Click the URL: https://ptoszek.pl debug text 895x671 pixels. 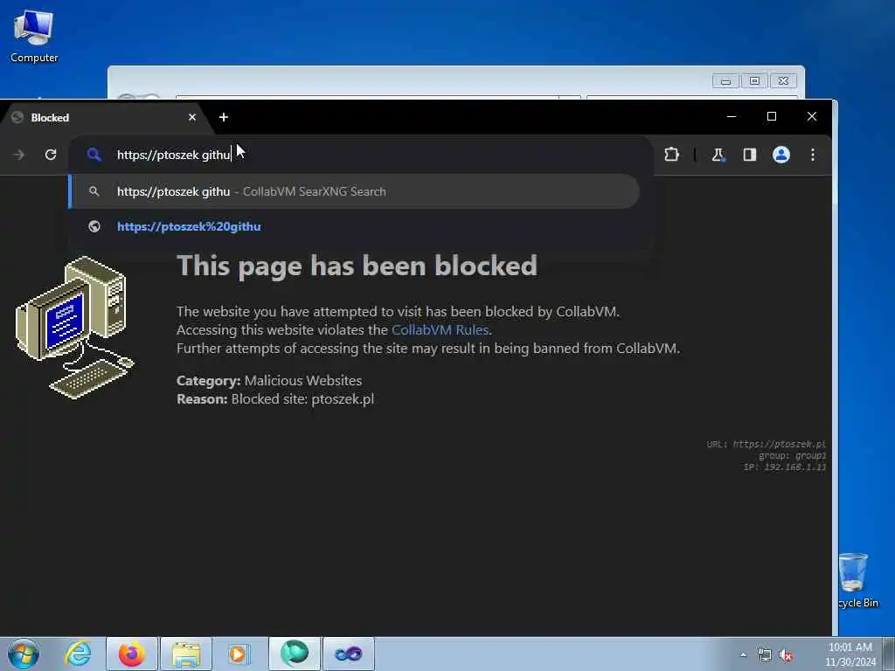click(766, 444)
